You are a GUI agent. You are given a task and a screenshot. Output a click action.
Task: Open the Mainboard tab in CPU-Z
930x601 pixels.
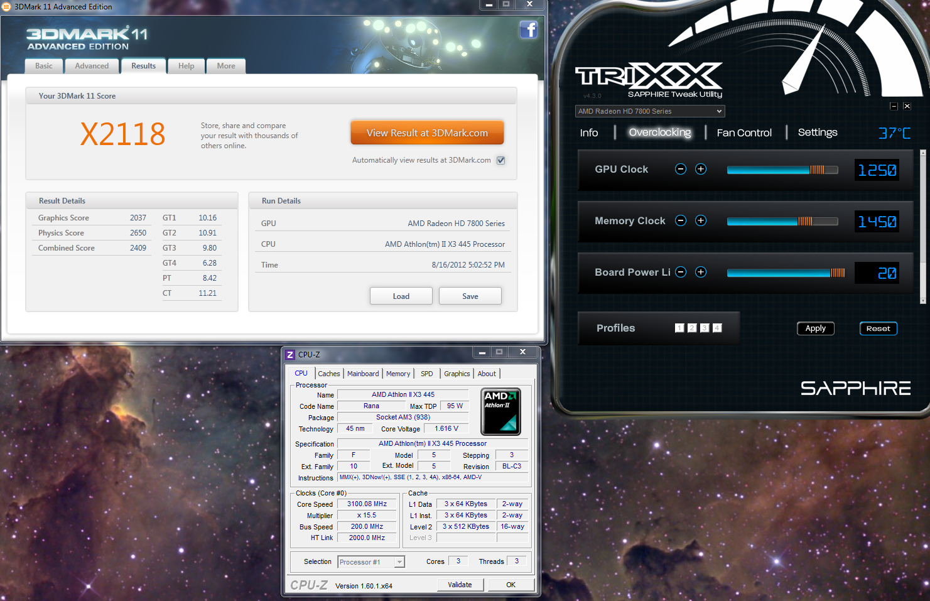(363, 374)
